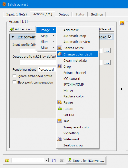Choose the Rotate action icon

pos(59,108)
